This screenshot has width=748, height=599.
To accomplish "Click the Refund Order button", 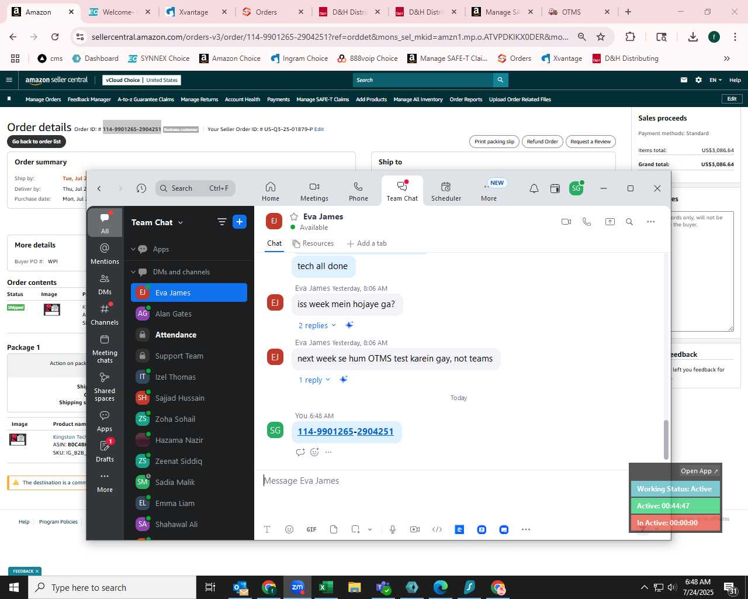I will (x=542, y=142).
